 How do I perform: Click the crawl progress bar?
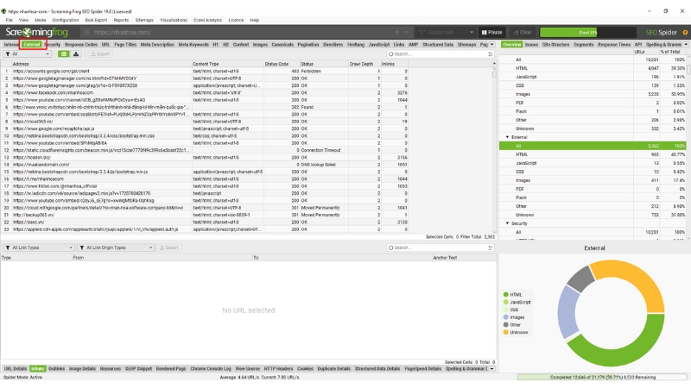pos(588,32)
